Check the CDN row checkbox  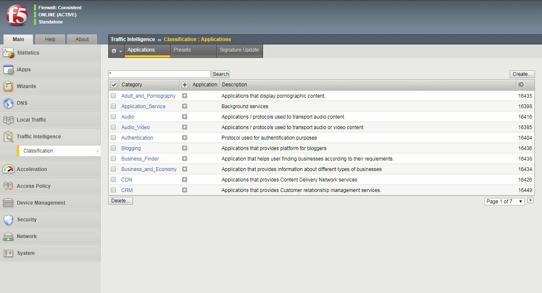[113, 179]
